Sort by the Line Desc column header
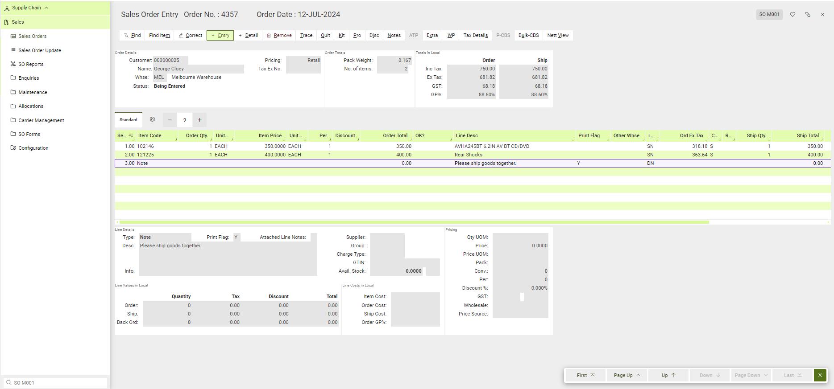The height and width of the screenshot is (389, 834). [514, 135]
